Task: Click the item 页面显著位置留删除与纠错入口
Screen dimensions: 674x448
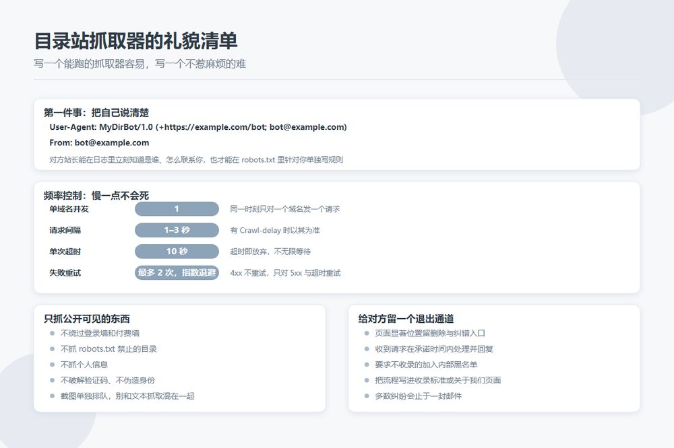Action: click(x=430, y=333)
